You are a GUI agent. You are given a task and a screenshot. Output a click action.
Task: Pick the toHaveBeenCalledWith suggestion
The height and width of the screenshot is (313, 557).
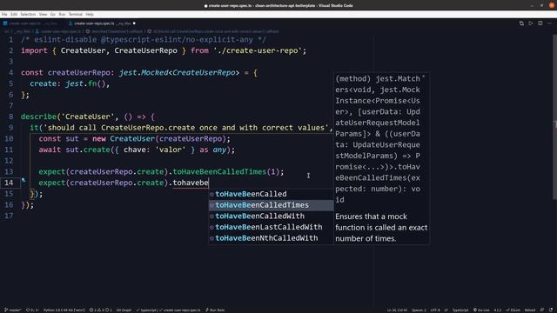pos(271,216)
